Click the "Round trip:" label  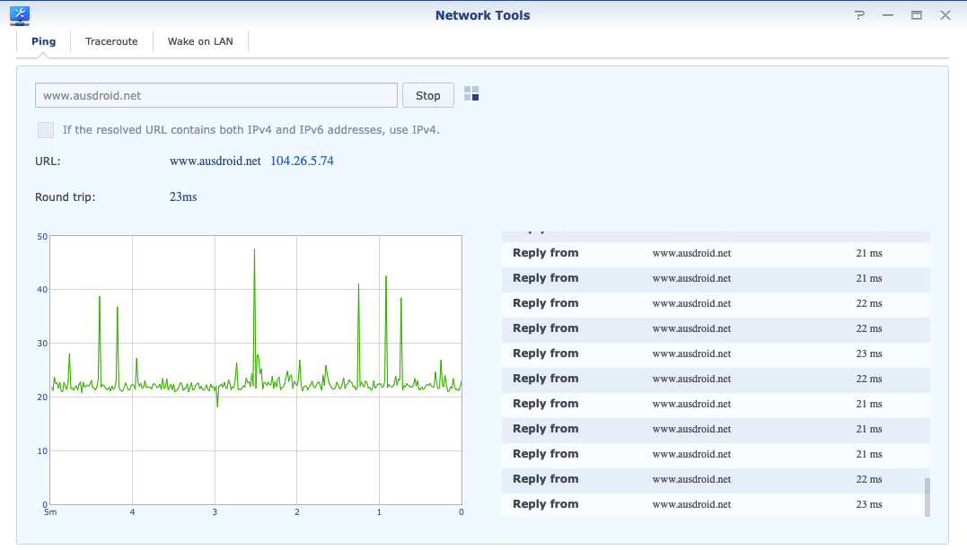[x=66, y=197]
